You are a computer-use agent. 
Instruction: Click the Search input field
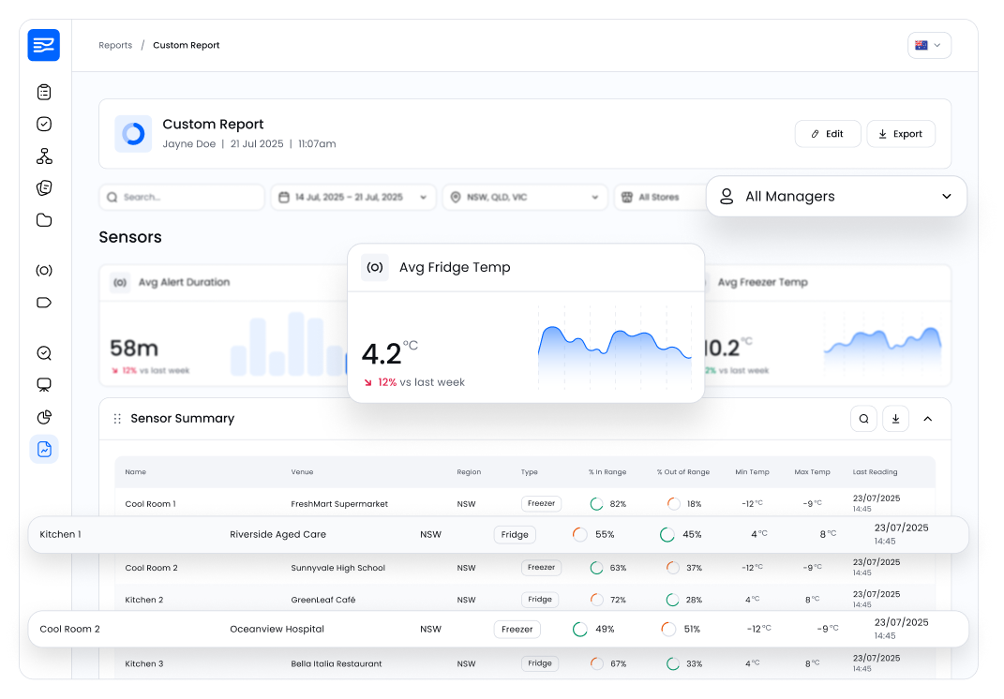(182, 198)
